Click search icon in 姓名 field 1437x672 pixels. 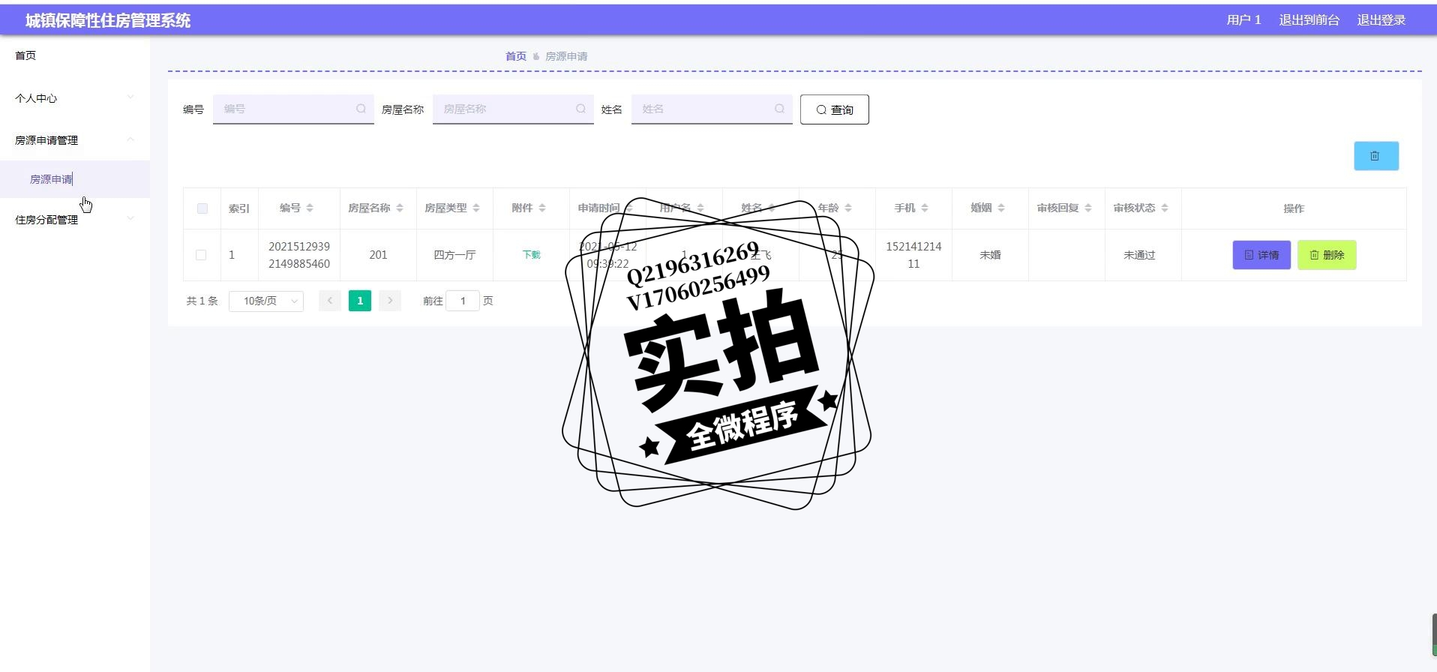(x=779, y=109)
